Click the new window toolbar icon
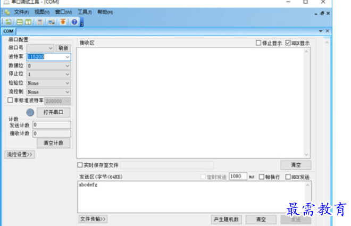 [9, 22]
